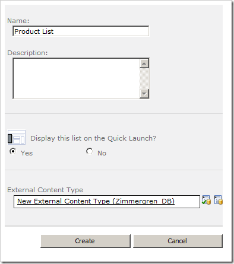
Task: Click the Description box scroll up arrow
Action: pos(144,63)
